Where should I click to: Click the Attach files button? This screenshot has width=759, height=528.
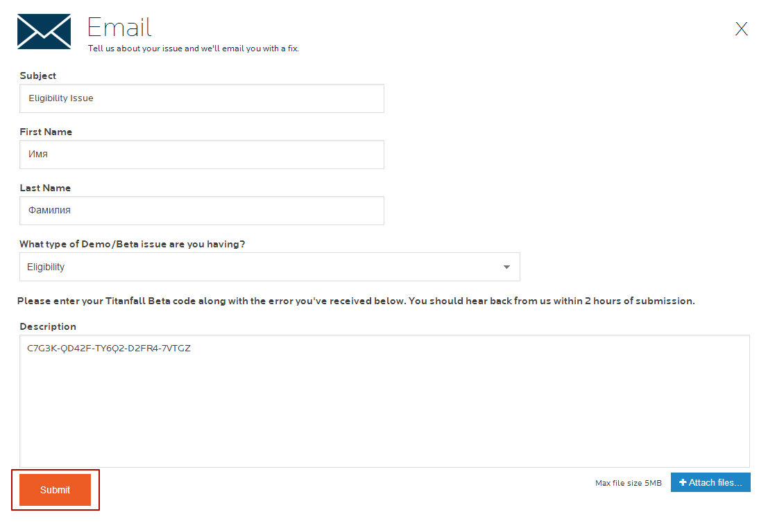pyautogui.click(x=710, y=482)
